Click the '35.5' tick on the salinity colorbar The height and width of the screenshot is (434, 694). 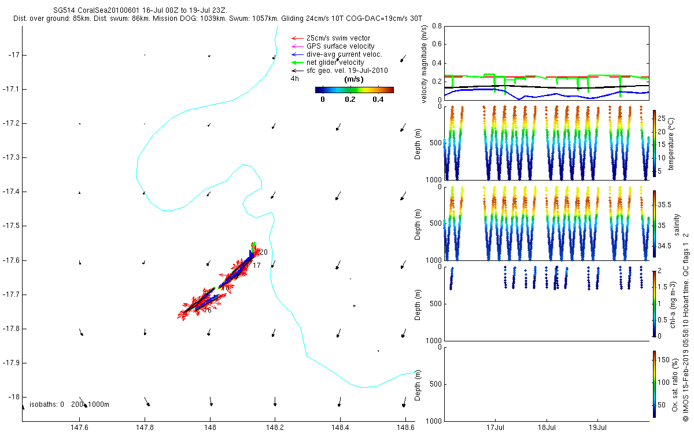pos(663,205)
